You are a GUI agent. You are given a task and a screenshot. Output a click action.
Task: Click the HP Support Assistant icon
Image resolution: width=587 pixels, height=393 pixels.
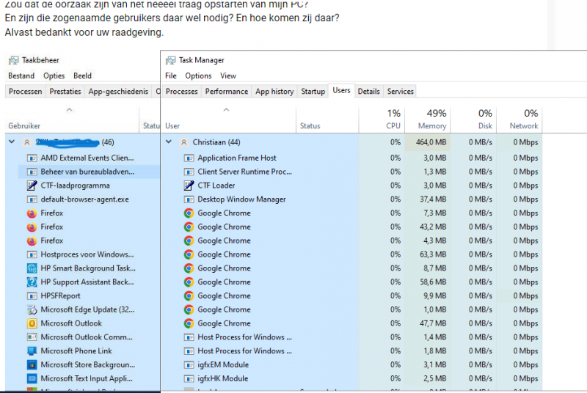pyautogui.click(x=32, y=282)
